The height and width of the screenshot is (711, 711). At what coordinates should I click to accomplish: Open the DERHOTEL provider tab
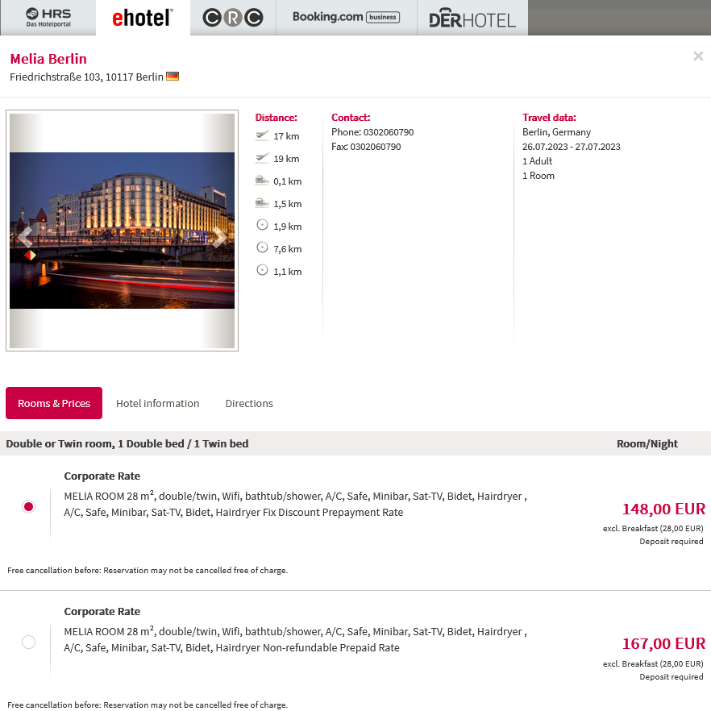click(472, 18)
